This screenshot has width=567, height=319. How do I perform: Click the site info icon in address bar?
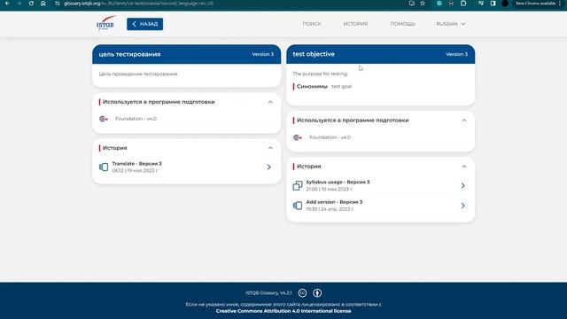[57, 4]
